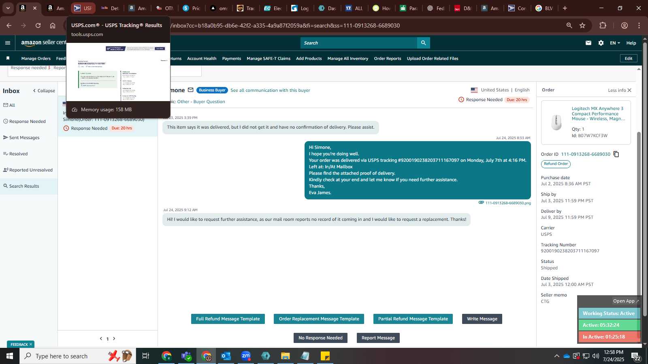Click Open App in time tracker widget
This screenshot has height=364, width=648.
[x=626, y=301]
